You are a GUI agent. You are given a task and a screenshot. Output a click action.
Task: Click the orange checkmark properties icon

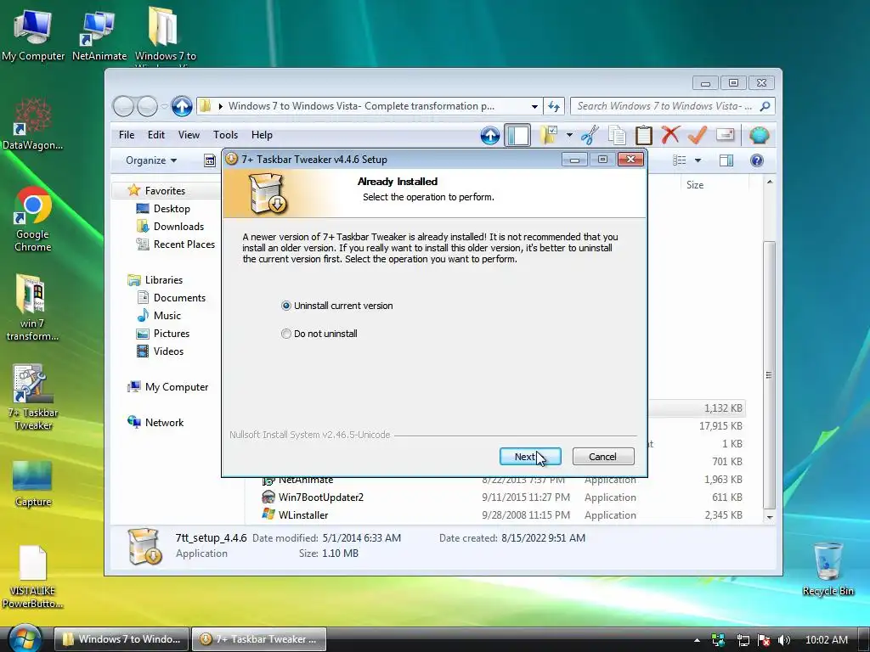(x=698, y=135)
